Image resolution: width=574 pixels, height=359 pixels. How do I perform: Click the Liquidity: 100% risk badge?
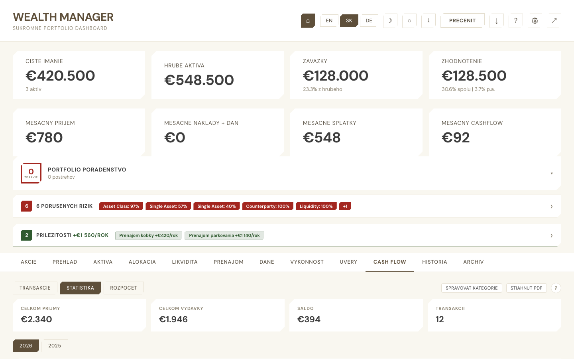coord(316,206)
